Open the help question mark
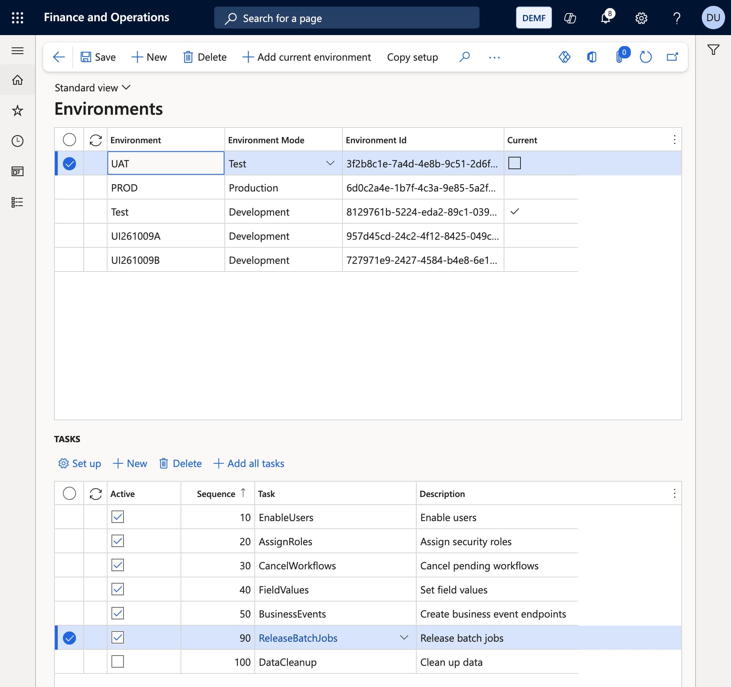The width and height of the screenshot is (731, 687). (x=677, y=18)
